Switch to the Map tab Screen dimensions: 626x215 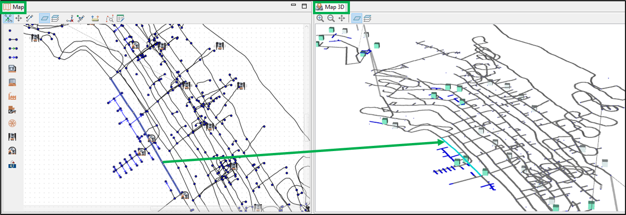13,7
